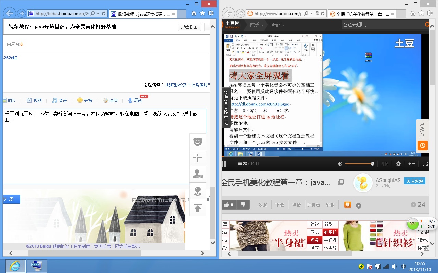Refresh the Tieba page

[104, 14]
